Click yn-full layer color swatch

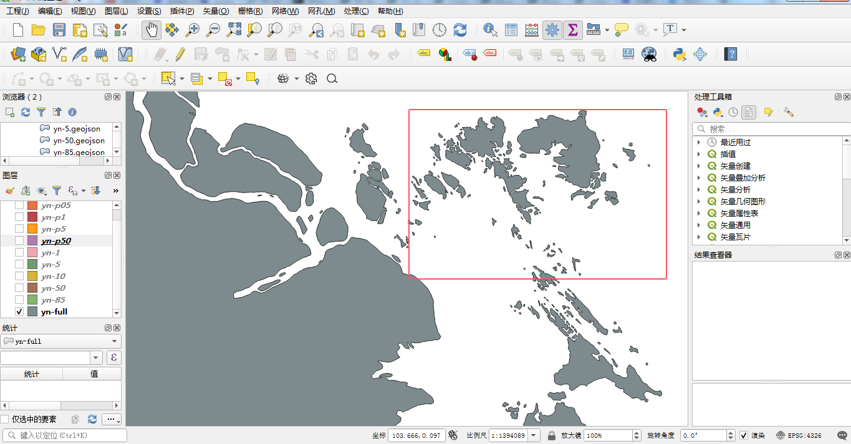[32, 312]
